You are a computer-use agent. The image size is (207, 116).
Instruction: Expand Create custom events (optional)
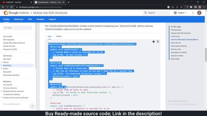2,98
